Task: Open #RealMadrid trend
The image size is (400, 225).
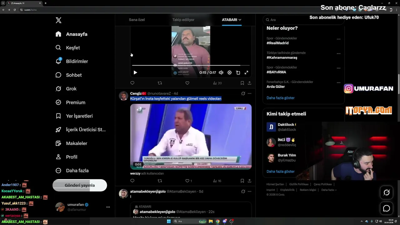Action: 277,43
